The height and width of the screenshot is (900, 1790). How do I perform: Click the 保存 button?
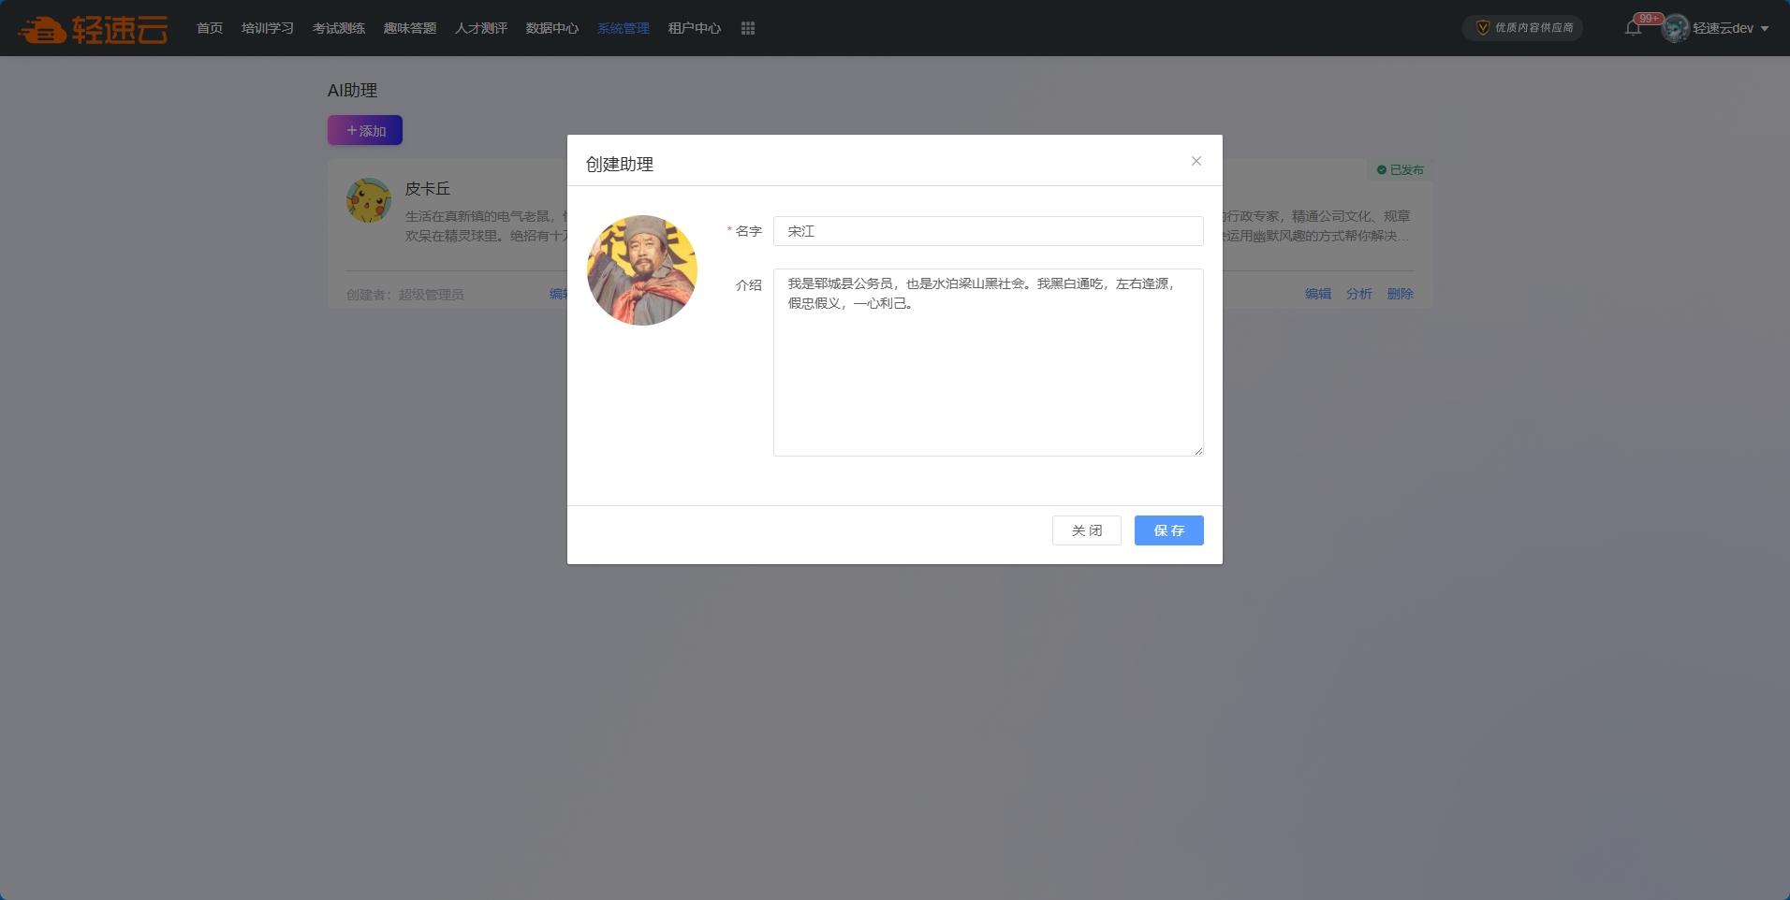coord(1168,530)
